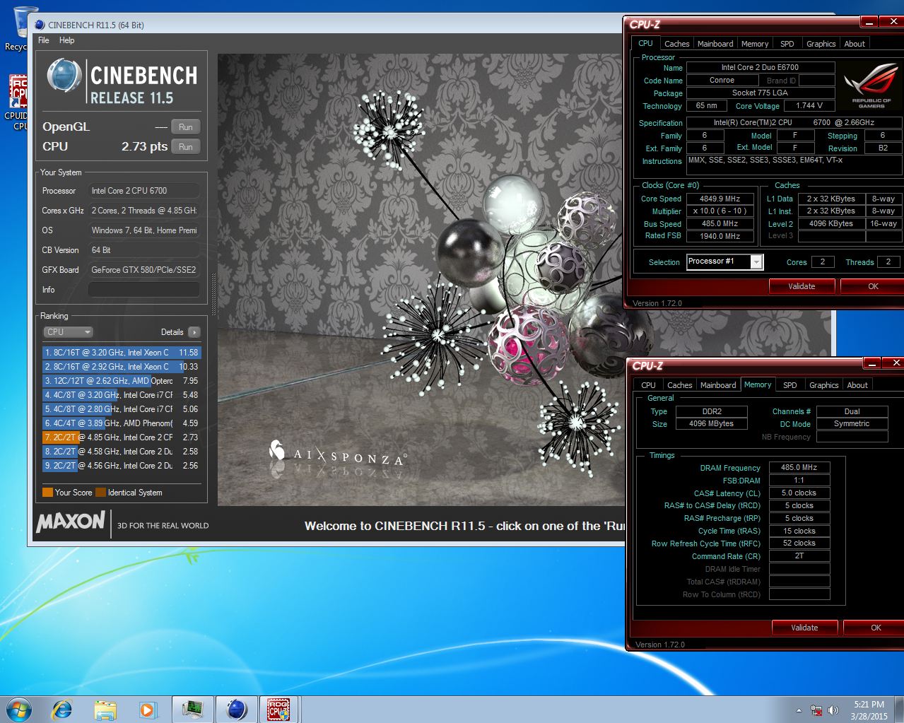Switch to Graphics tab in upper CPU-Z

pos(821,44)
